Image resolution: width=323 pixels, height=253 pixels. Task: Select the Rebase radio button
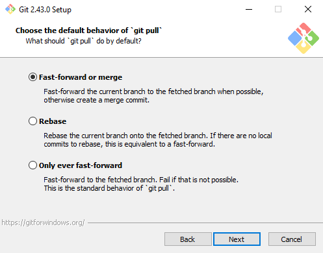[x=32, y=121]
